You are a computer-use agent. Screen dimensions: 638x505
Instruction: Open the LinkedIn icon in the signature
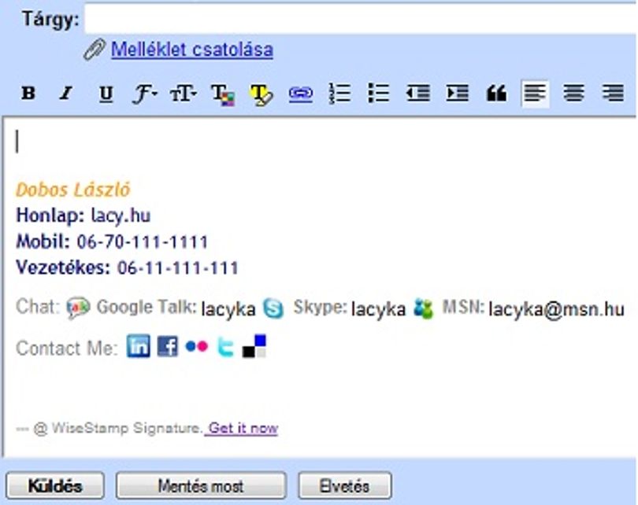pyautogui.click(x=139, y=346)
